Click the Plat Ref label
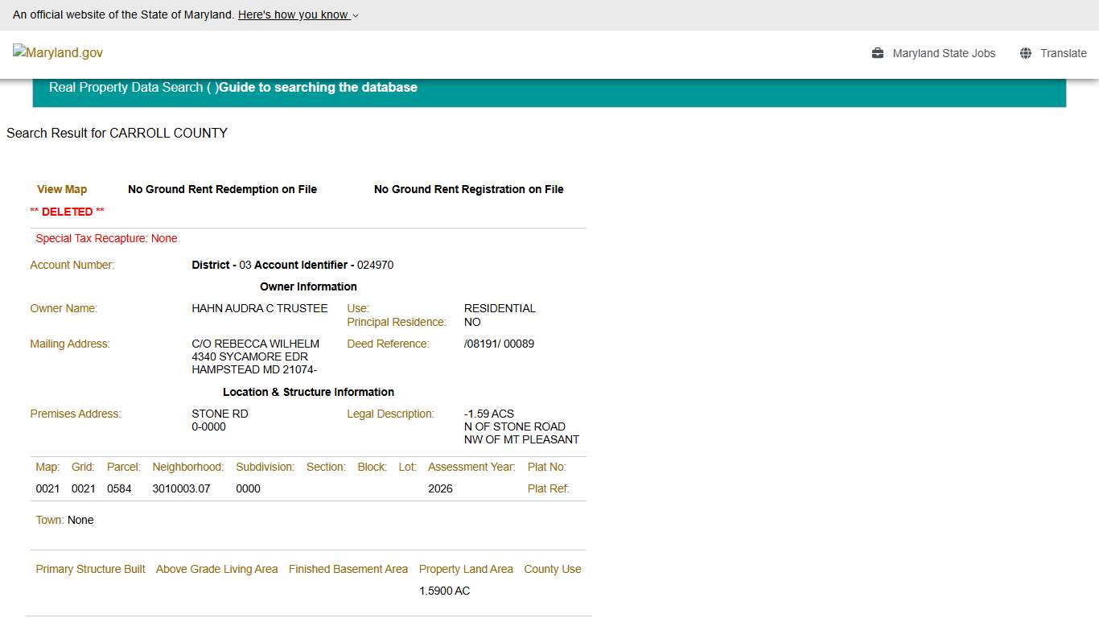The image size is (1099, 618). (x=548, y=489)
